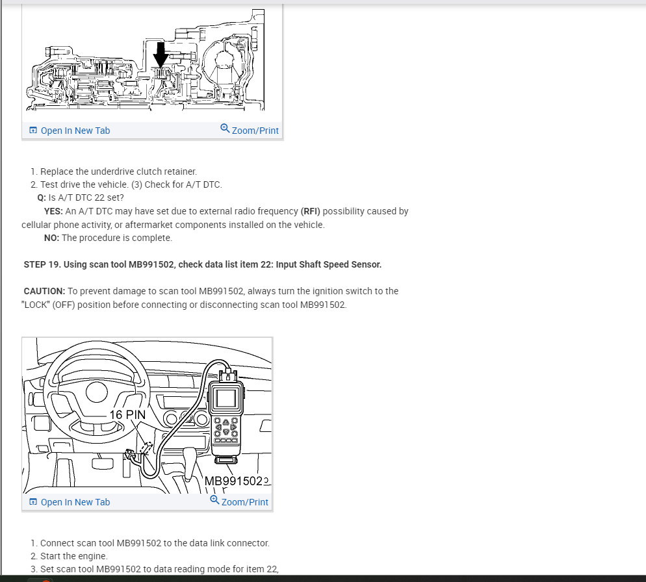Click the transmission cross-section diagram image
The height and width of the screenshot is (582, 646).
coord(146,60)
